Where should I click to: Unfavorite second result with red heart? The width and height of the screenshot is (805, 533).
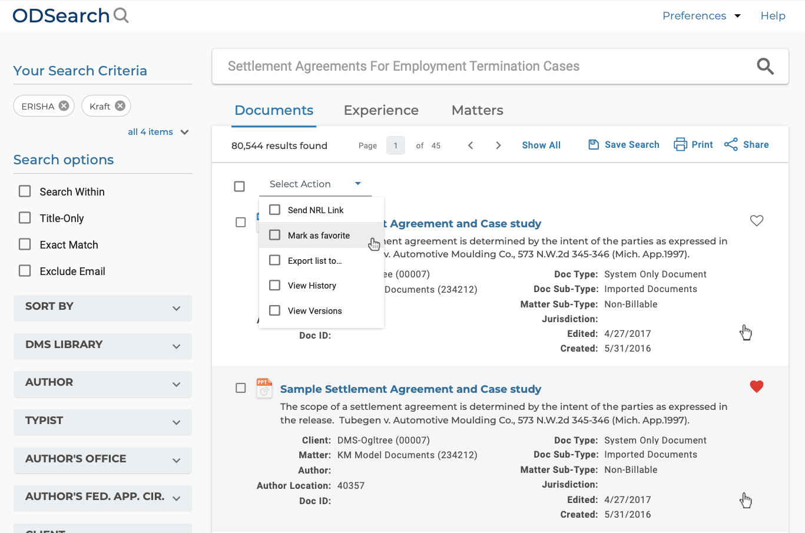[757, 386]
